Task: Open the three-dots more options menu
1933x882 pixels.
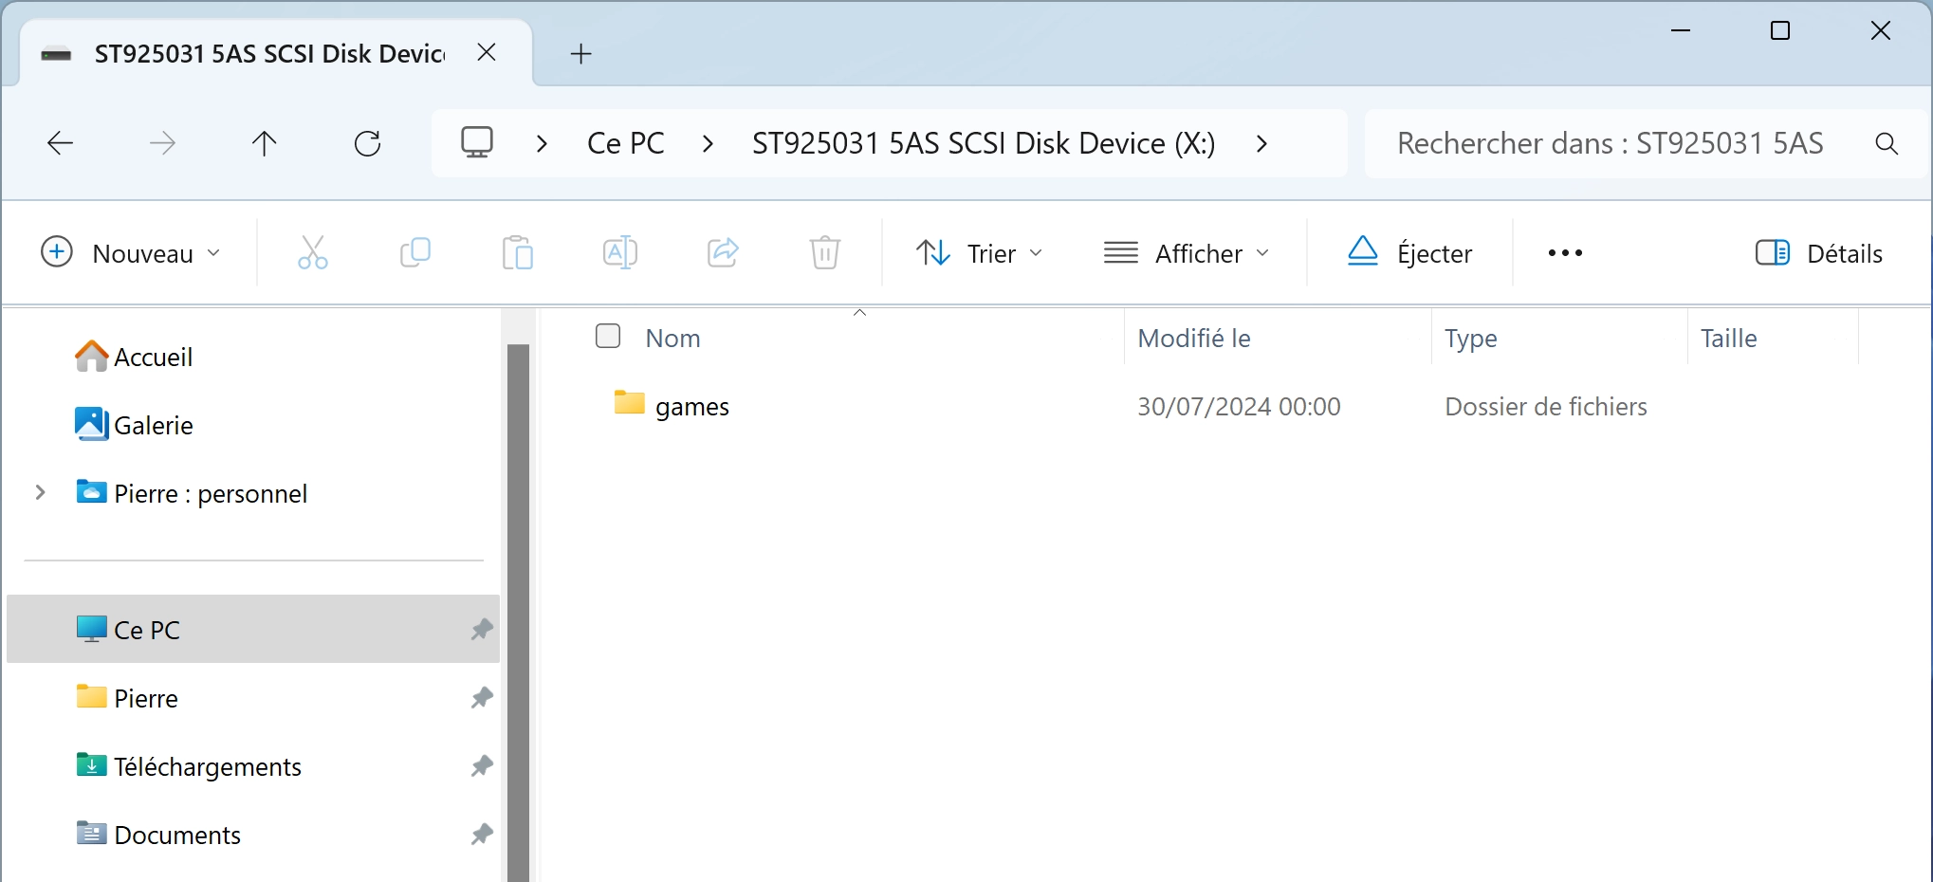Action: click(x=1565, y=253)
